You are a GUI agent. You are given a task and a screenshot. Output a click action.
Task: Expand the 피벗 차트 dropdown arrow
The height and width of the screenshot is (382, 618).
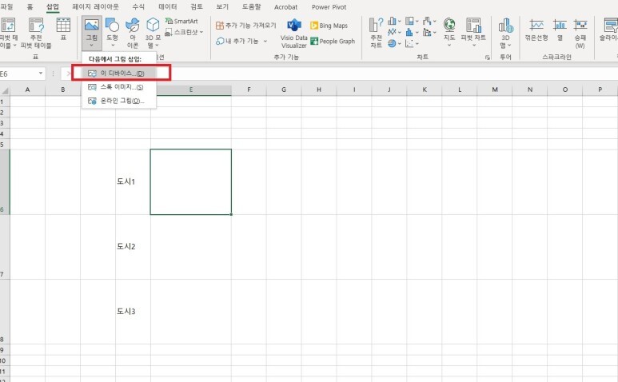pyautogui.click(x=474, y=46)
